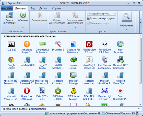This screenshot has height=116, width=143.
Task: Select the Paint.NET v3.54 icon
Action: point(42,91)
